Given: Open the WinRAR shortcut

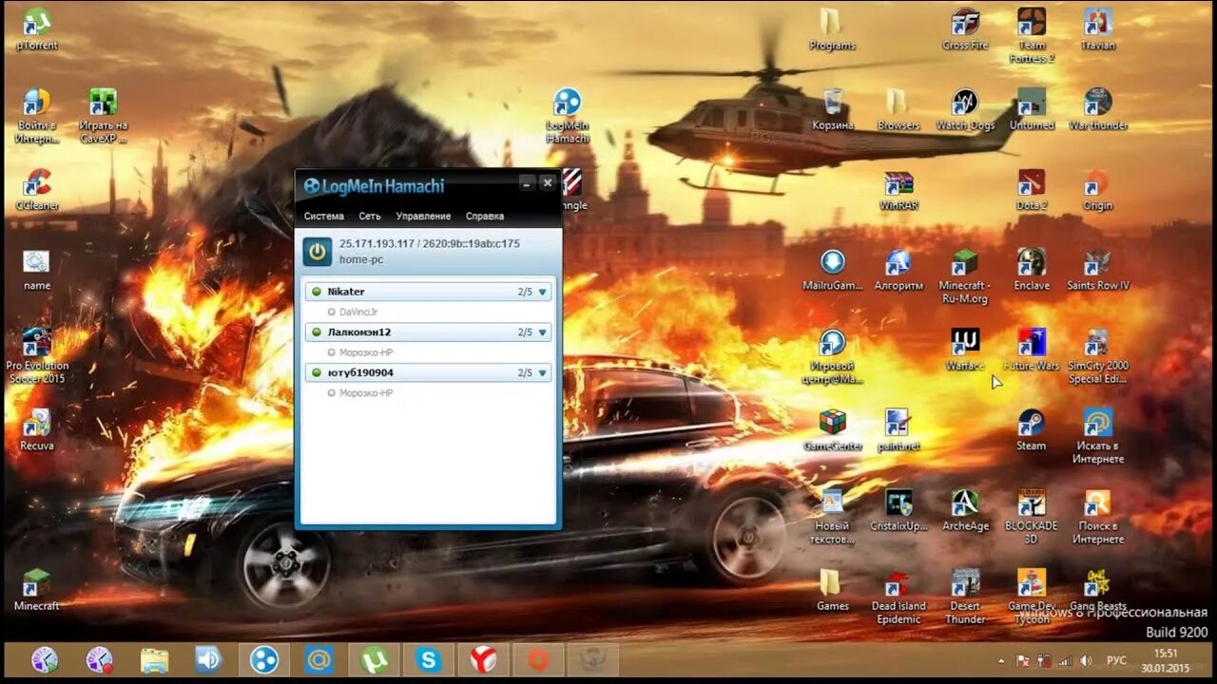Looking at the screenshot, I should pos(898,189).
